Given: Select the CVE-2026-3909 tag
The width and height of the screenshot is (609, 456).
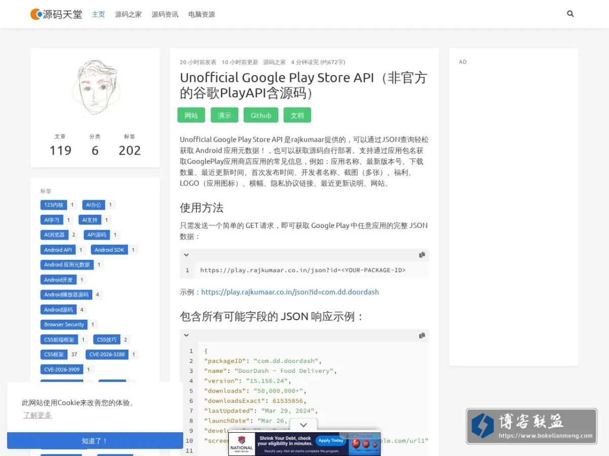Looking at the screenshot, I should pos(62,369).
